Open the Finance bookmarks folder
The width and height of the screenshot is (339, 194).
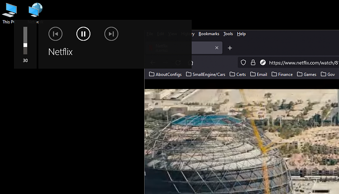(x=282, y=74)
